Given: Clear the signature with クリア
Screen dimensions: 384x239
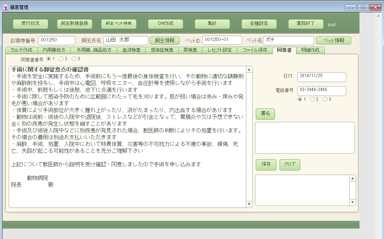Looking at the screenshot, I should 290,165.
